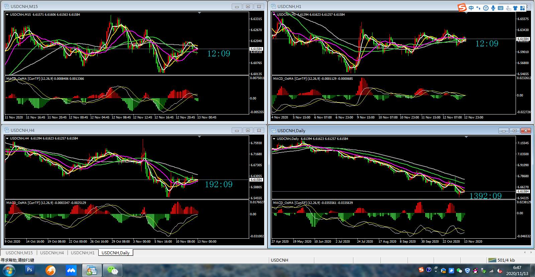The height and width of the screenshot is (277, 535).
Task: Click the chart shift marker on the H4 chart
Action: [x=200, y=137]
